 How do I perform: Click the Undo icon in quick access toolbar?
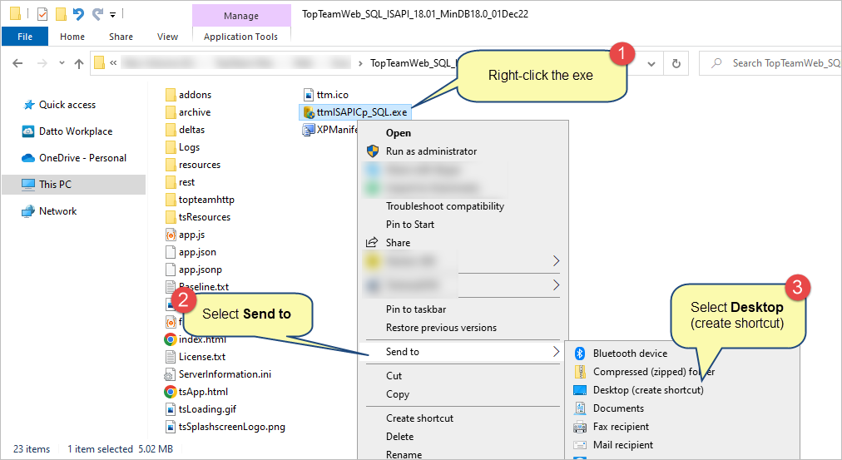[x=78, y=14]
